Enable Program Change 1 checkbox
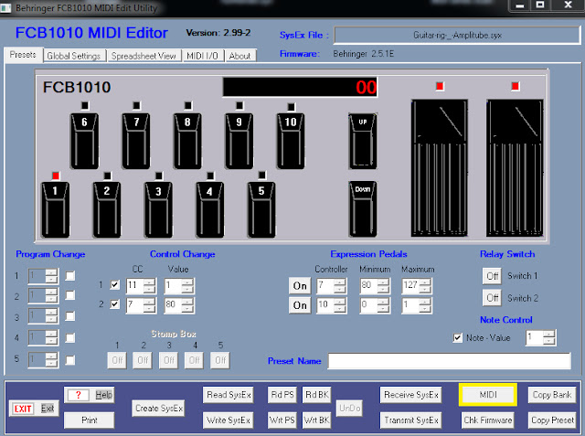Image resolution: width=585 pixels, height=436 pixels. pyautogui.click(x=69, y=276)
